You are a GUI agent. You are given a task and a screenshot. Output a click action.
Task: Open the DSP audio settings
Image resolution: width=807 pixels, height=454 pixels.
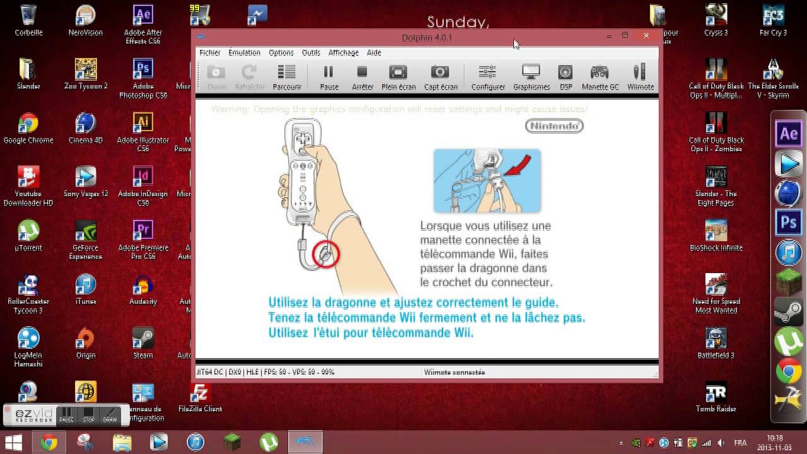[566, 78]
